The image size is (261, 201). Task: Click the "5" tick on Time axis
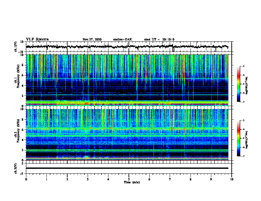[129, 179]
